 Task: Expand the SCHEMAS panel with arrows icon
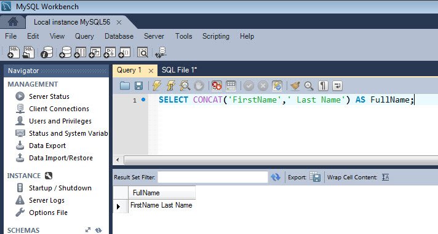pos(88,230)
